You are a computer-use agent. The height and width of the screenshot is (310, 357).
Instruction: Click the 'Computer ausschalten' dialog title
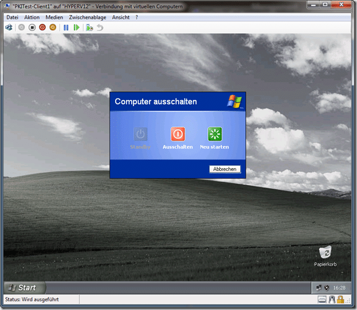[156, 102]
